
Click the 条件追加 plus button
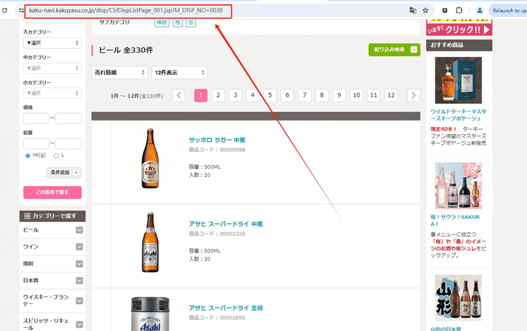[64, 172]
